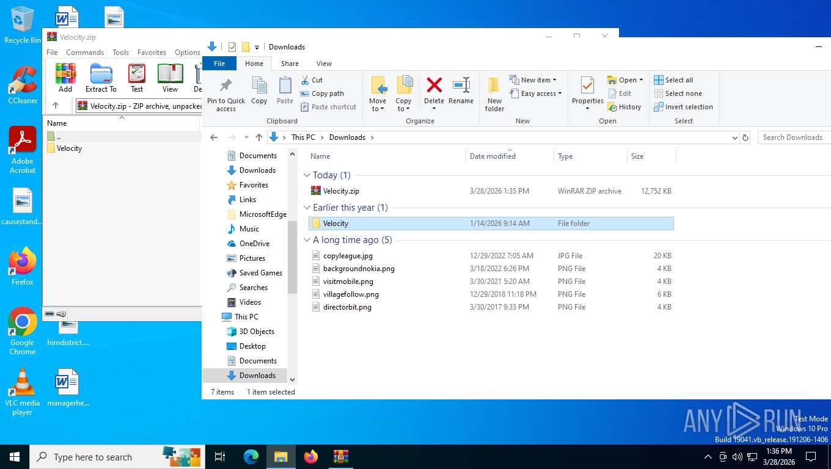Click the Paste shortcut command
831x469 pixels.
click(x=328, y=107)
